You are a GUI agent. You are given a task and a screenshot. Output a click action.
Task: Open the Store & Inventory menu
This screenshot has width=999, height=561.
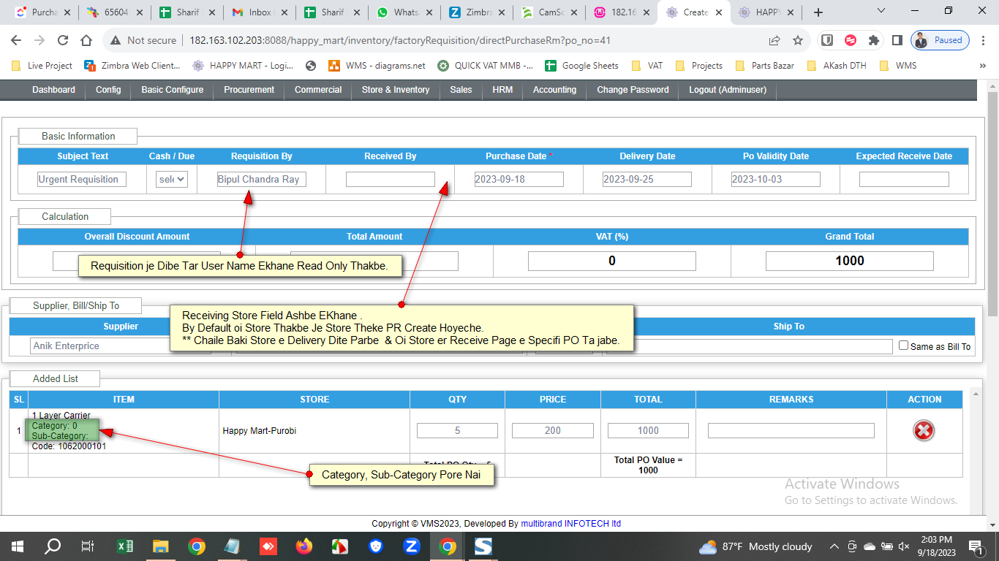(x=396, y=90)
